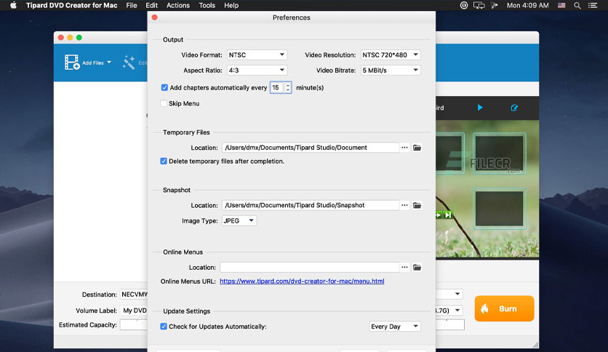Open Notification Center list icon

[593, 5]
